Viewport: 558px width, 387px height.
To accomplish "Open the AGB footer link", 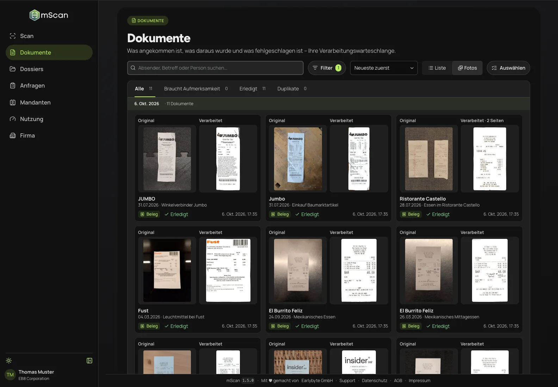I will tap(398, 381).
